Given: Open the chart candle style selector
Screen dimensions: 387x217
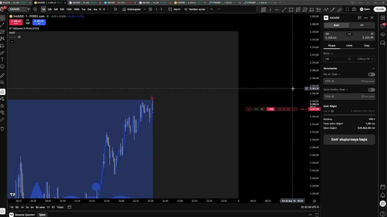Looking at the screenshot, I should pyautogui.click(x=115, y=9).
